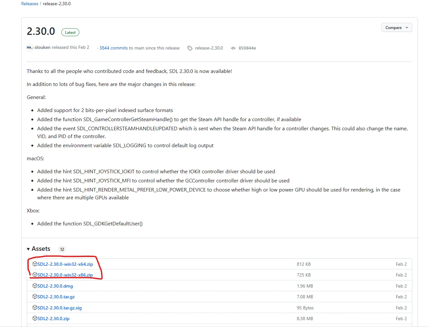Download the SDL2-2.30.0.tar.gz archive

click(56, 297)
